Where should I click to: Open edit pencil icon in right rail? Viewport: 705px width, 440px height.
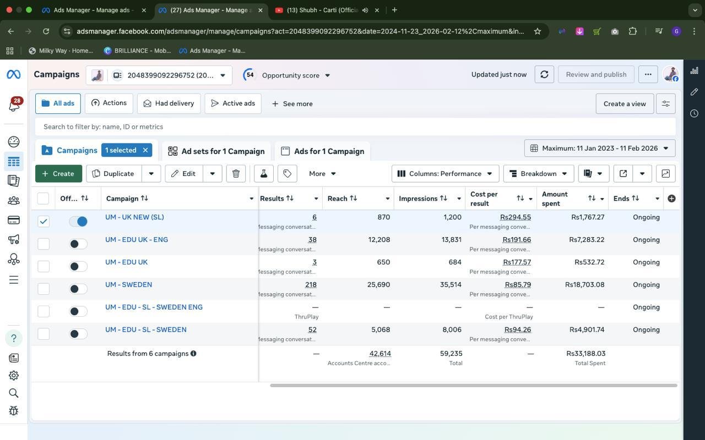[x=694, y=92]
